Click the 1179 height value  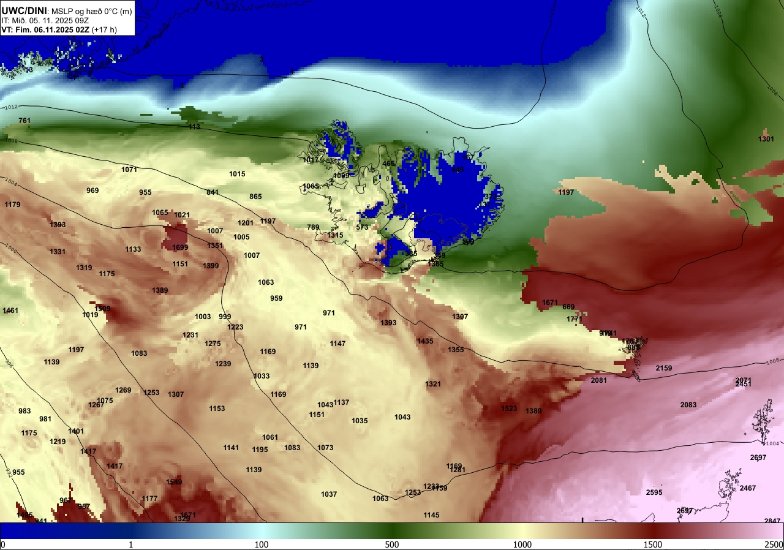tap(12, 205)
